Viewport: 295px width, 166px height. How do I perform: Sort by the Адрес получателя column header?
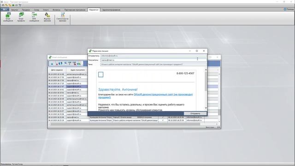click(x=77, y=70)
